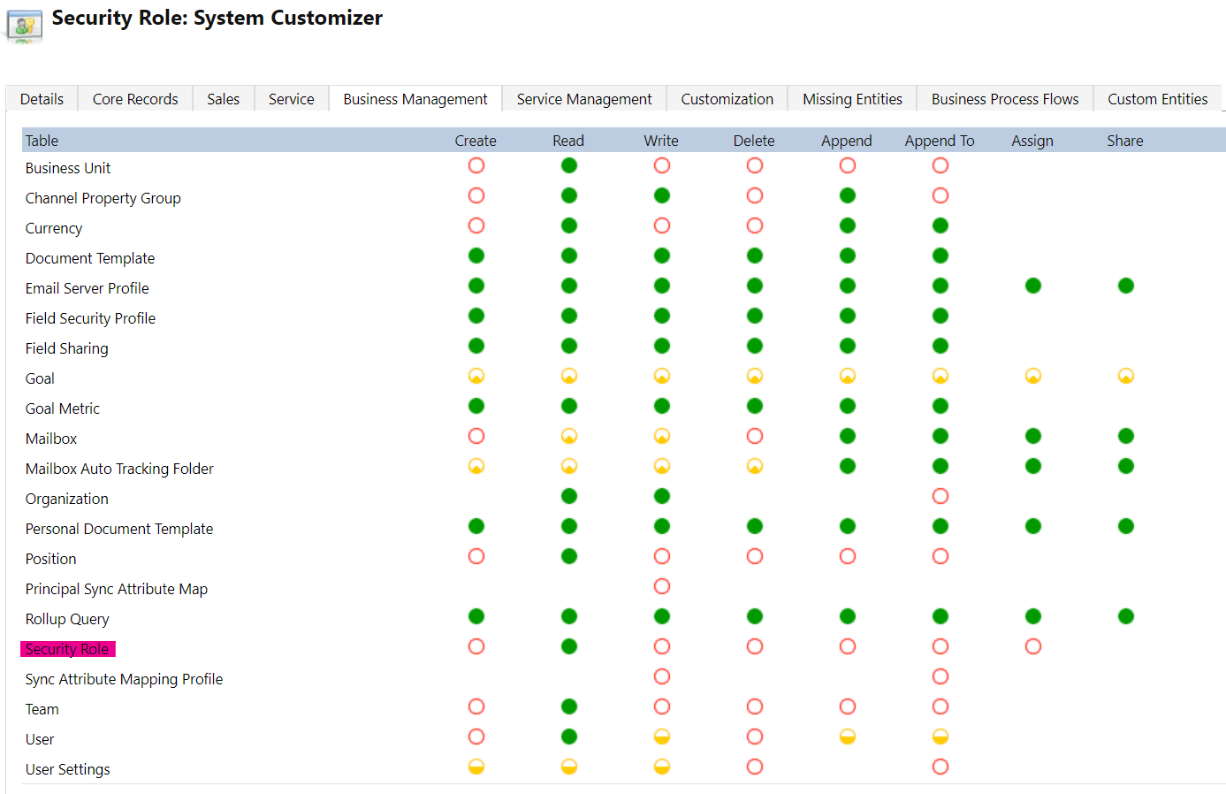Viewport: 1226px width, 794px height.
Task: Click the Write permission for Organization
Action: tap(661, 496)
